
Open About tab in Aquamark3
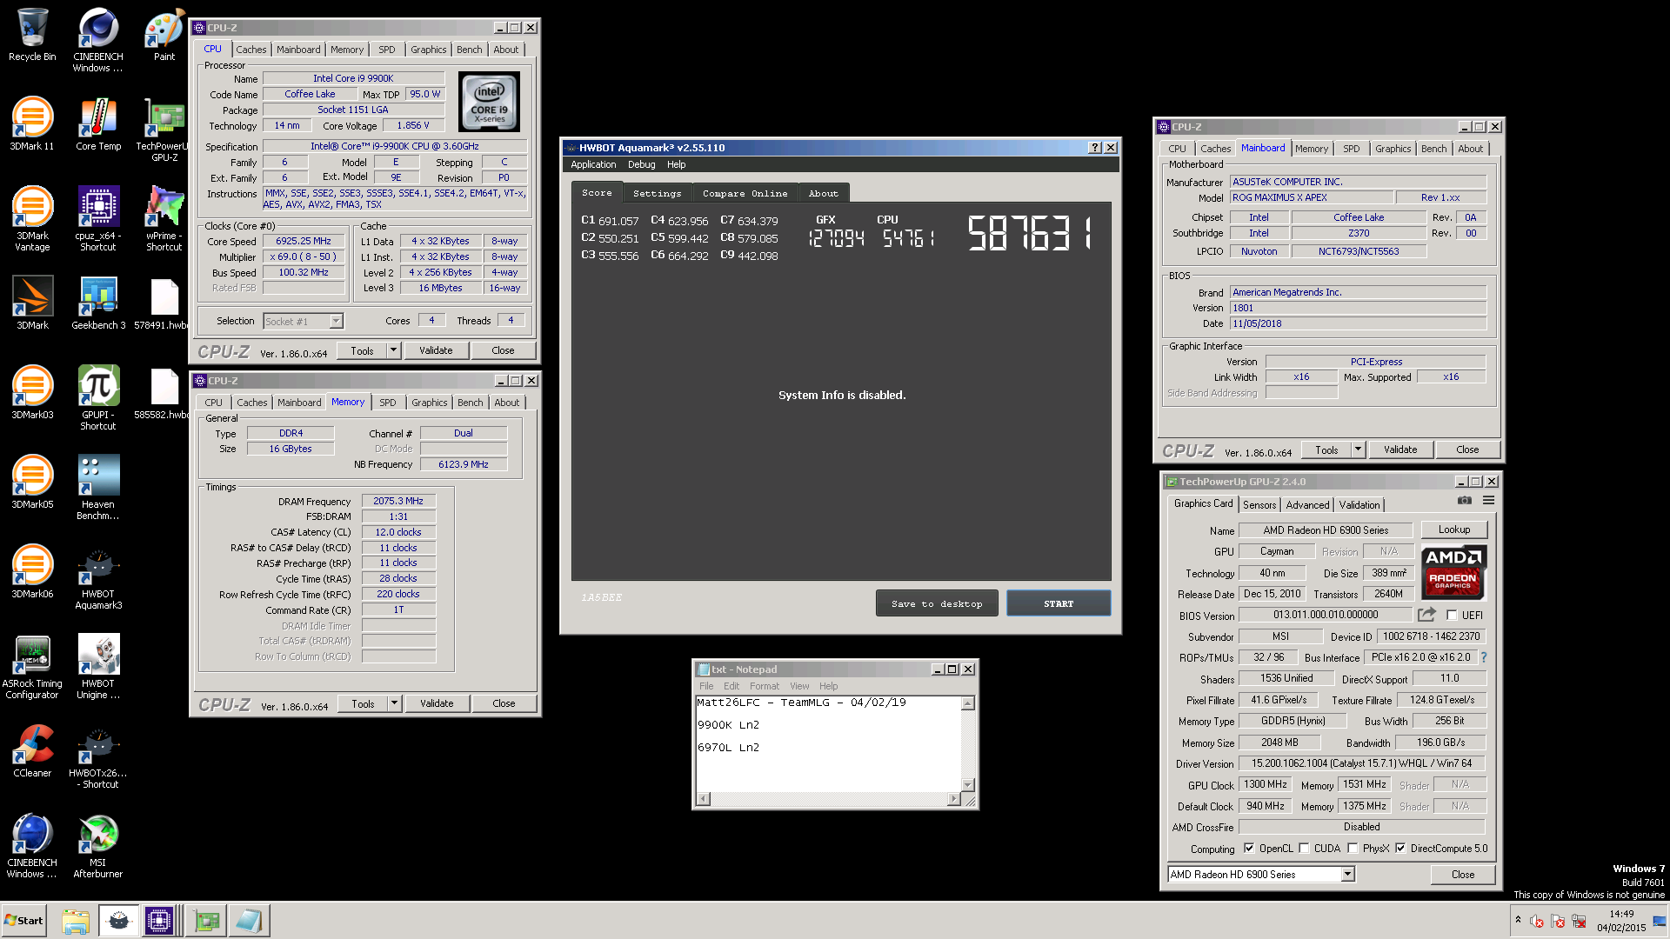[x=823, y=193]
